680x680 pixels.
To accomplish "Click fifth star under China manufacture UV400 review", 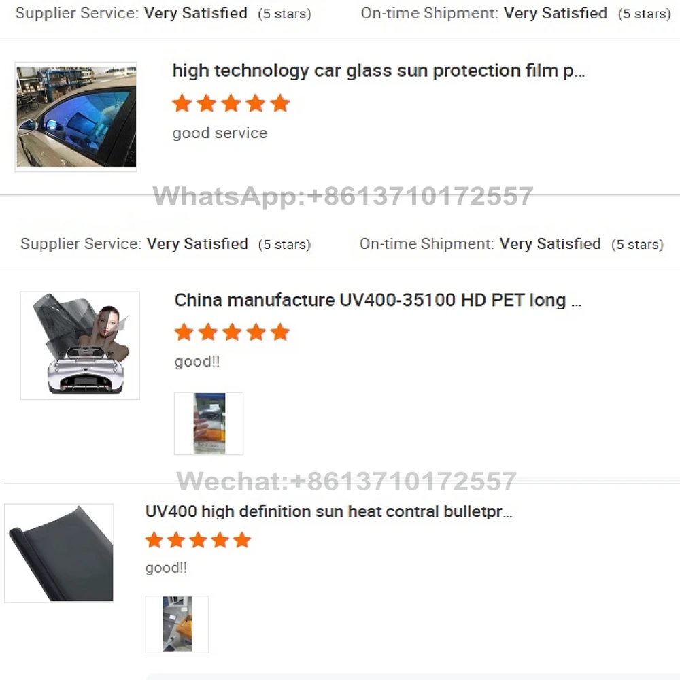I will pos(280,333).
